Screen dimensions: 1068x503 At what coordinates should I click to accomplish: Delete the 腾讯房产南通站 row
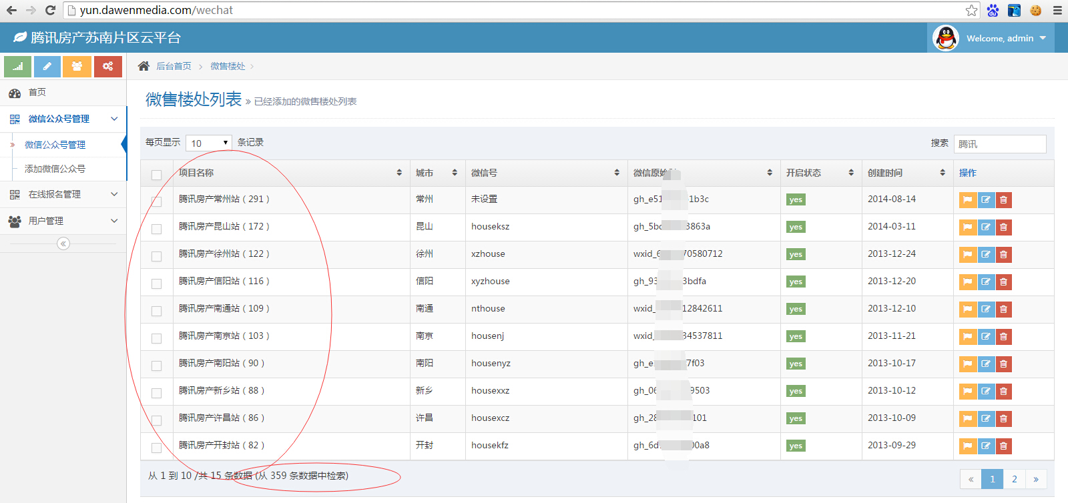1003,309
